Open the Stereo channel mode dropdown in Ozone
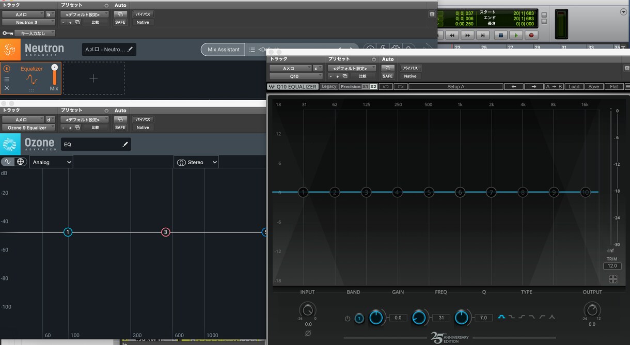 point(196,162)
